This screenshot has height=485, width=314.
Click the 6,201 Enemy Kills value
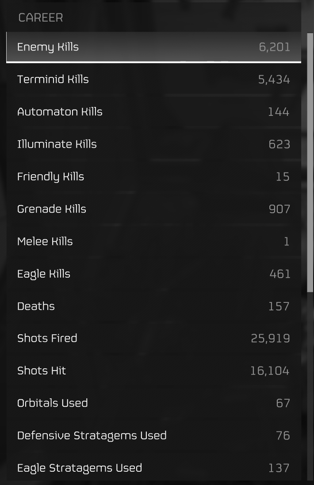[x=274, y=47]
